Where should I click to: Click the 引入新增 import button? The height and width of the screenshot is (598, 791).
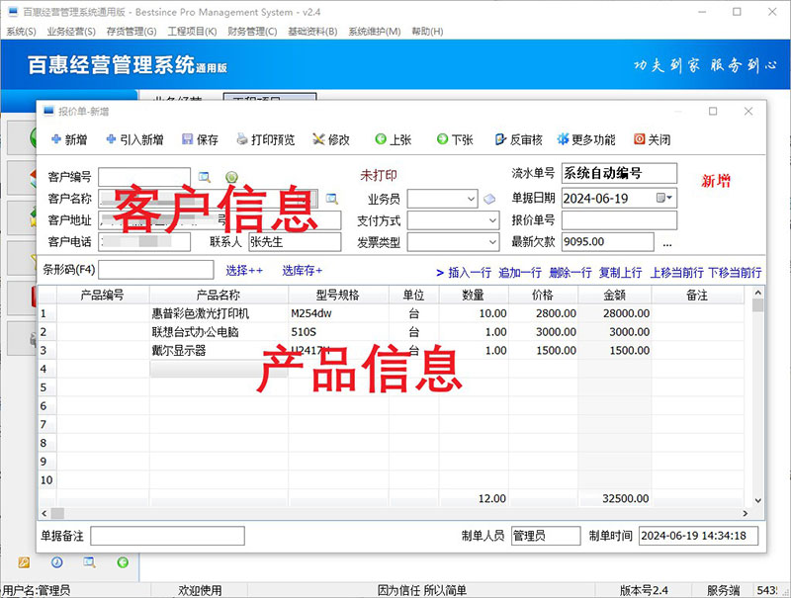[x=134, y=140]
